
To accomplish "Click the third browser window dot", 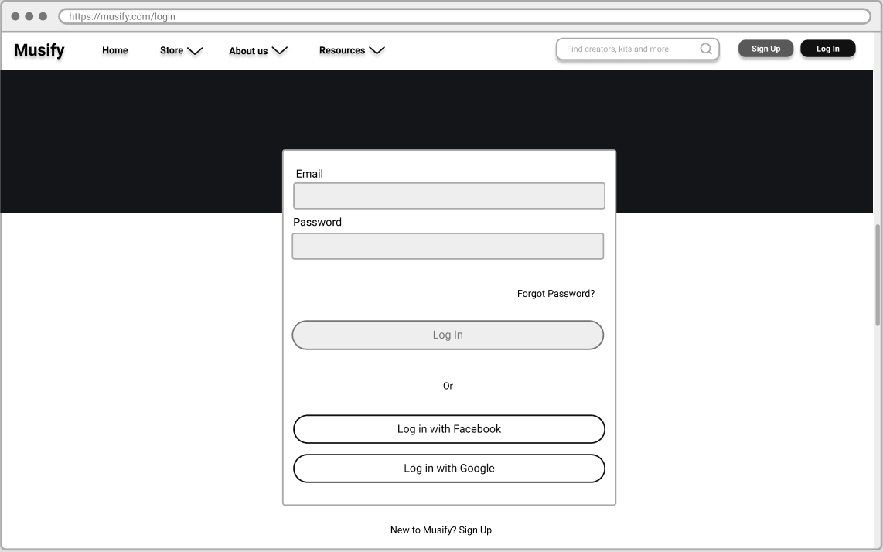I will [43, 16].
